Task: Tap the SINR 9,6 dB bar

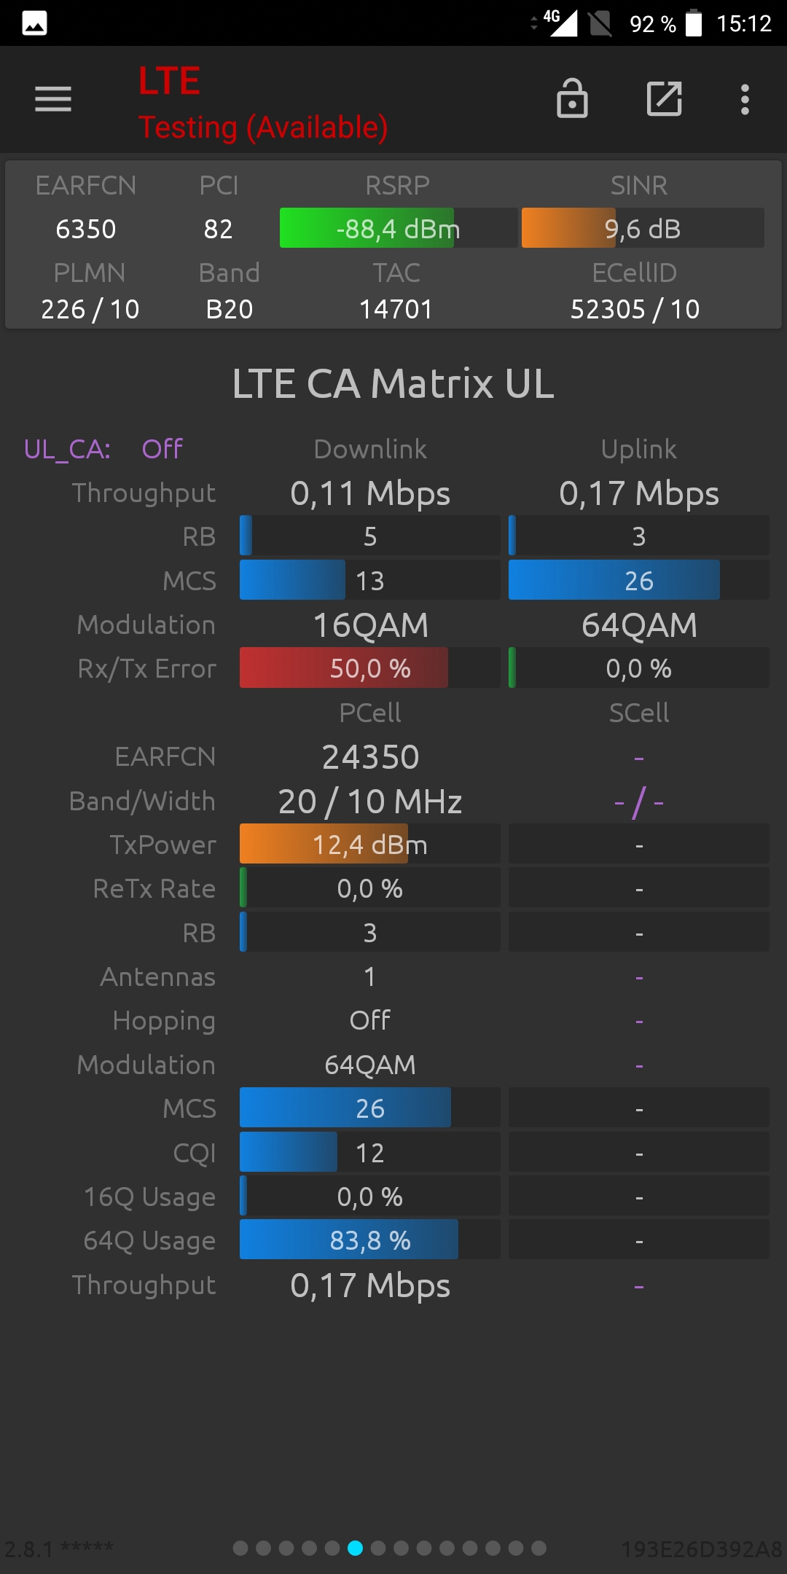Action: tap(643, 228)
